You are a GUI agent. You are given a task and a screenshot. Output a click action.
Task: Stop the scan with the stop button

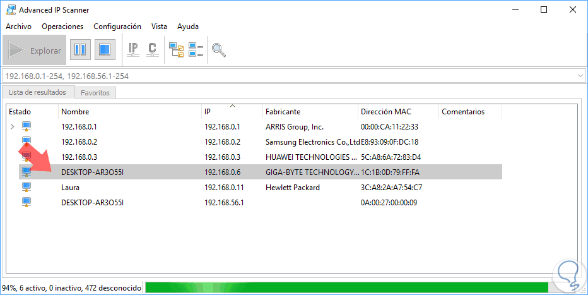coord(105,49)
